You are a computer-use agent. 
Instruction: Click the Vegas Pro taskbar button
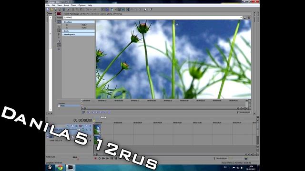tap(71, 168)
